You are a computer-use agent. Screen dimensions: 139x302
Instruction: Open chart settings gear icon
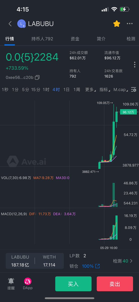coord(133,90)
